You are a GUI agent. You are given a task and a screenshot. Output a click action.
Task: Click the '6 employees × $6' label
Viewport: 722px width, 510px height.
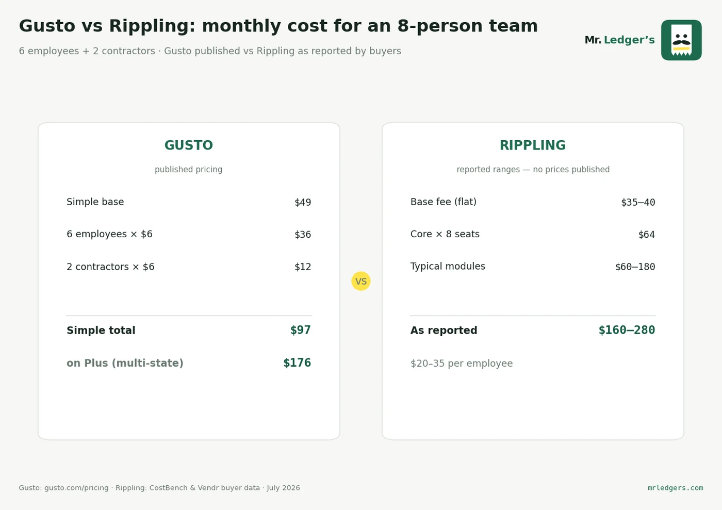tap(109, 234)
